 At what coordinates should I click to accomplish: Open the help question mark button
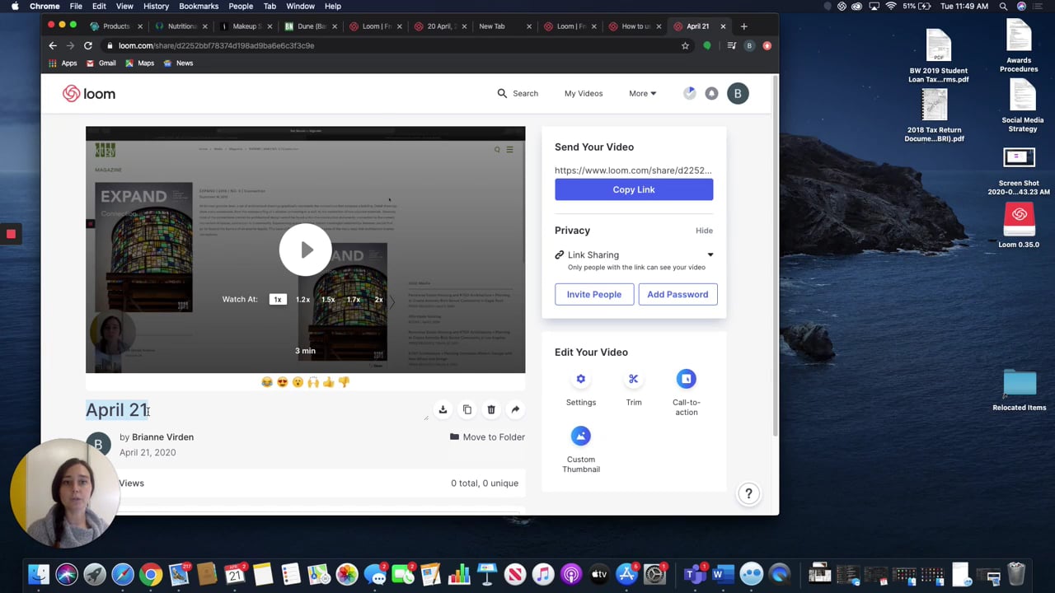(x=748, y=494)
